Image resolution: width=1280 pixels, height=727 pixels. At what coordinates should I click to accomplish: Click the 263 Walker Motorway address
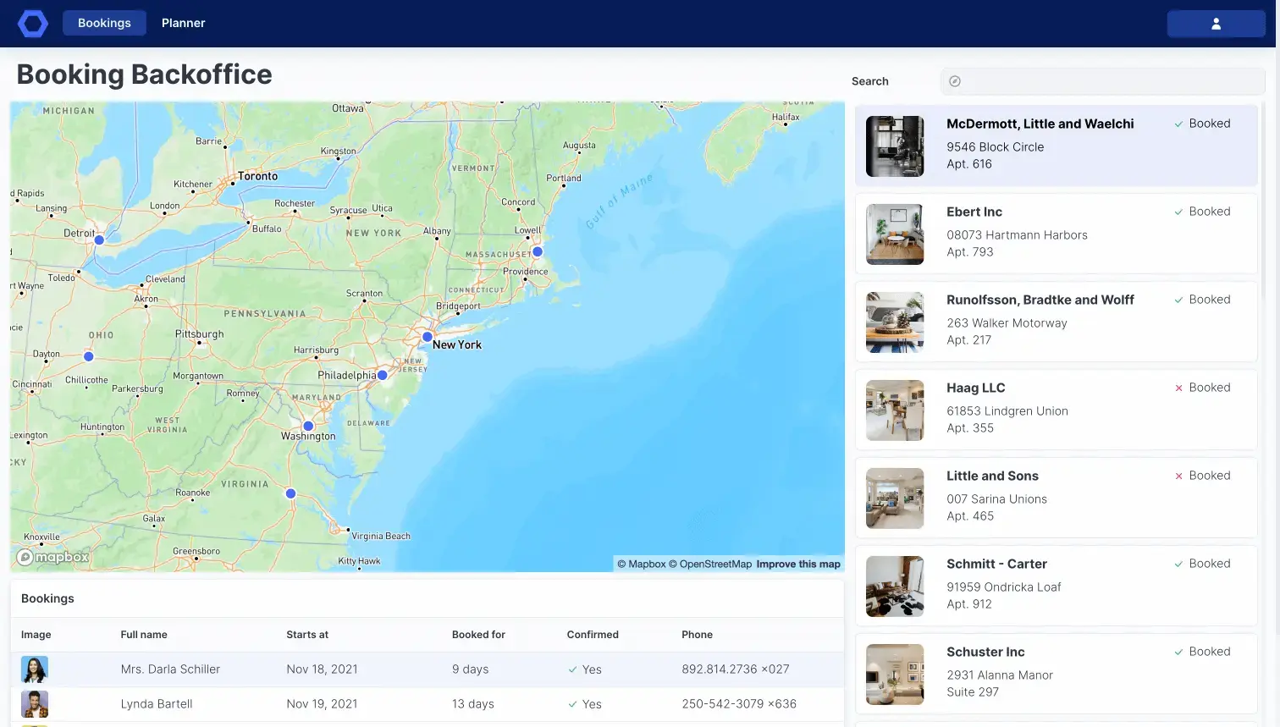click(x=1007, y=323)
